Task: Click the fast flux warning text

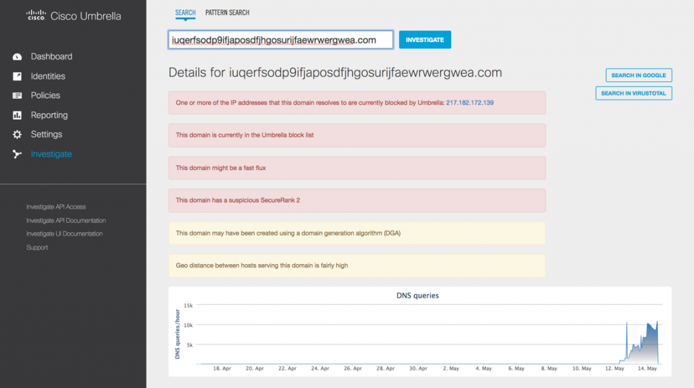Action: click(220, 168)
